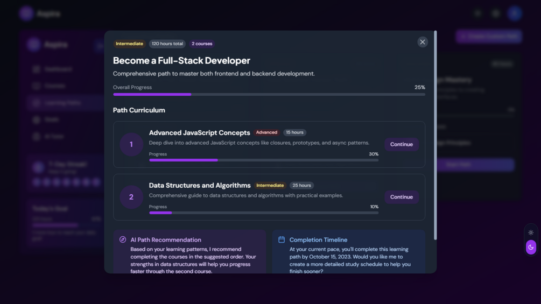The height and width of the screenshot is (304, 541).
Task: Select the number 1 course circle
Action: coord(131,144)
